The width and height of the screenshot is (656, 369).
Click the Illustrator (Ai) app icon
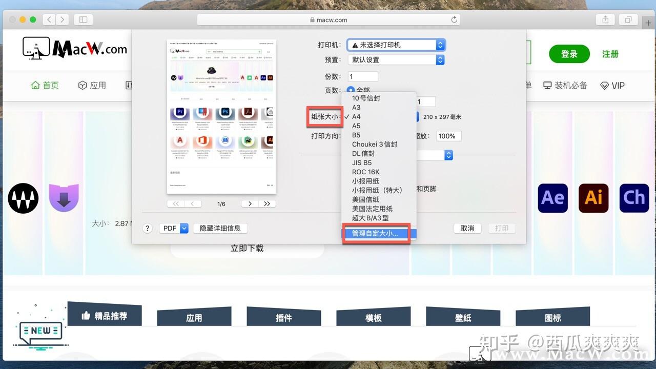(x=593, y=197)
